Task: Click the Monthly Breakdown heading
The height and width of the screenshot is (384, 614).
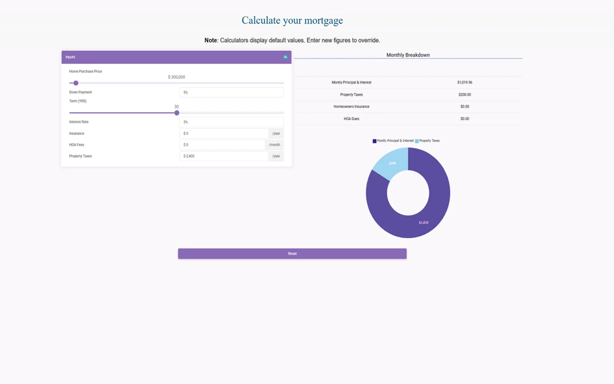Action: point(408,55)
